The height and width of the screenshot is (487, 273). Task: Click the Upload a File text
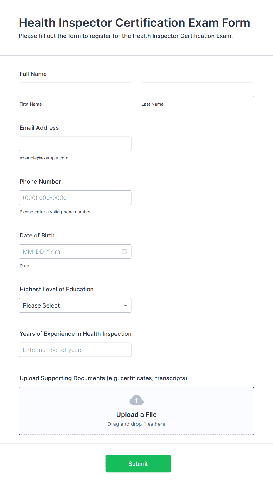[x=136, y=415]
